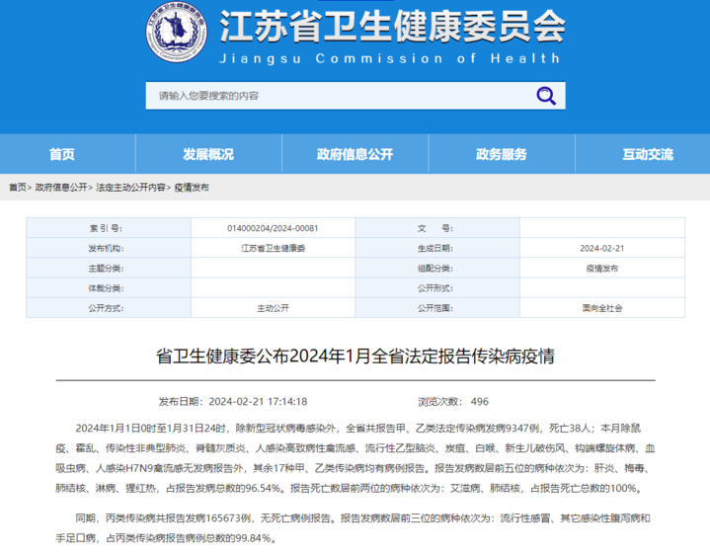Click the 江苏省卫生健康委 value cell

pyautogui.click(x=273, y=248)
